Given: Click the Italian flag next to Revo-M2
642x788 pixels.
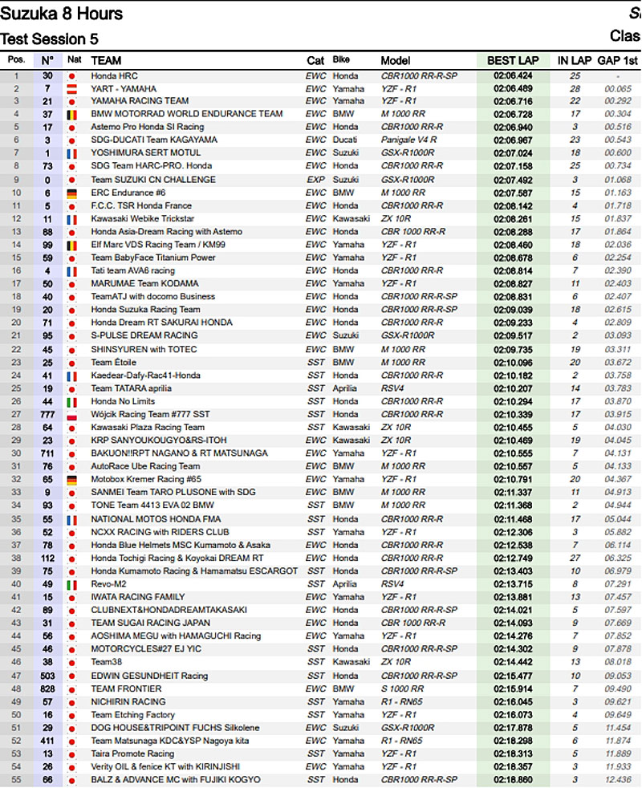Looking at the screenshot, I should [x=74, y=584].
